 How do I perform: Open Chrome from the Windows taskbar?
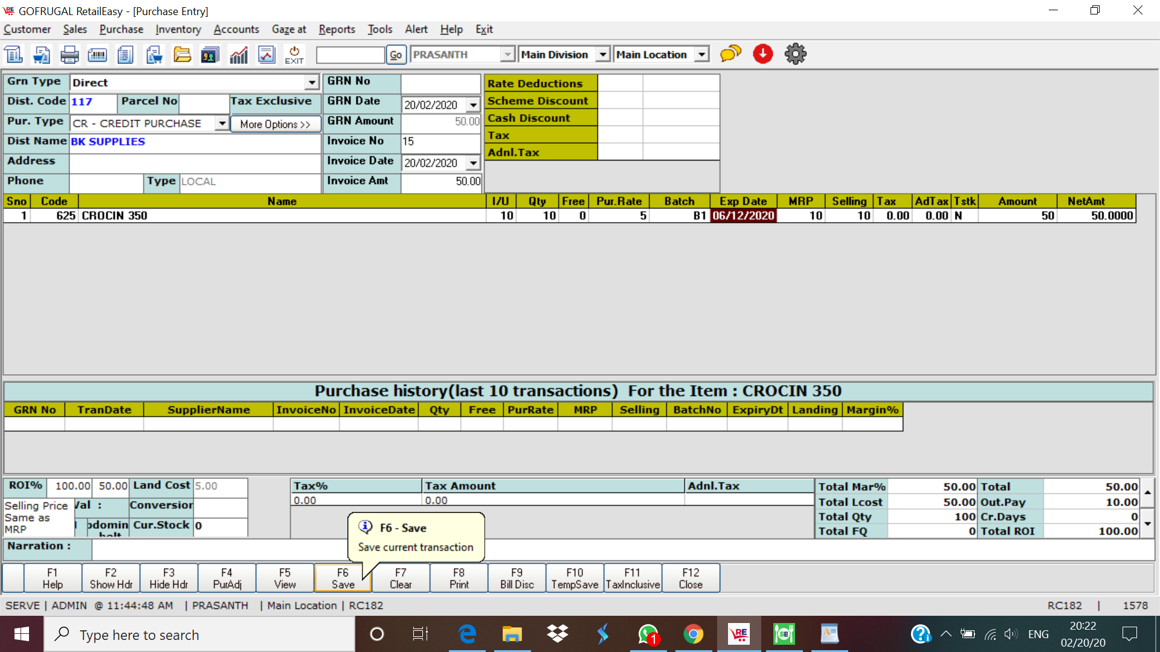[693, 634]
